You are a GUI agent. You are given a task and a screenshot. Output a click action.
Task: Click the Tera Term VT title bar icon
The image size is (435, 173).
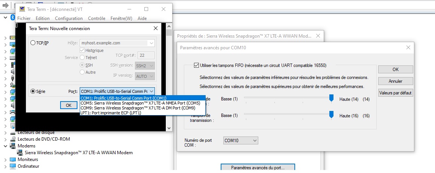pyautogui.click(x=22, y=9)
